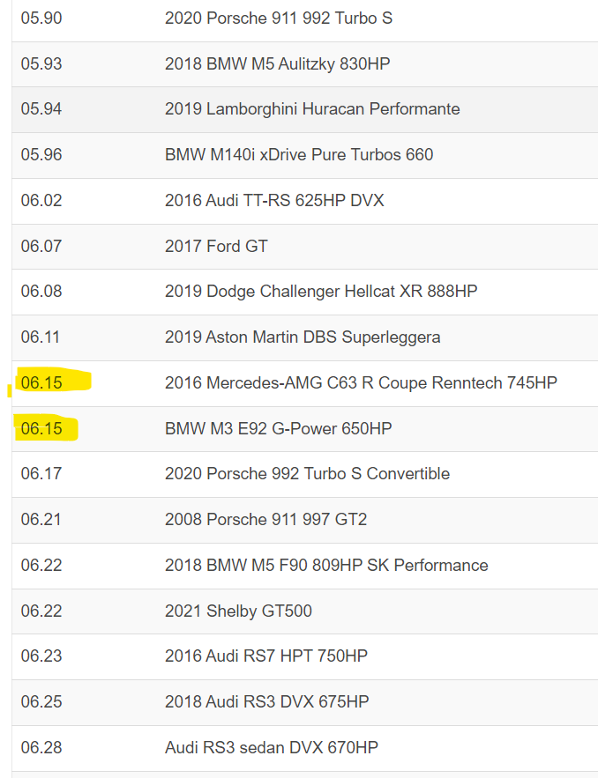
Task: Select the time value 06.11
Action: click(41, 337)
